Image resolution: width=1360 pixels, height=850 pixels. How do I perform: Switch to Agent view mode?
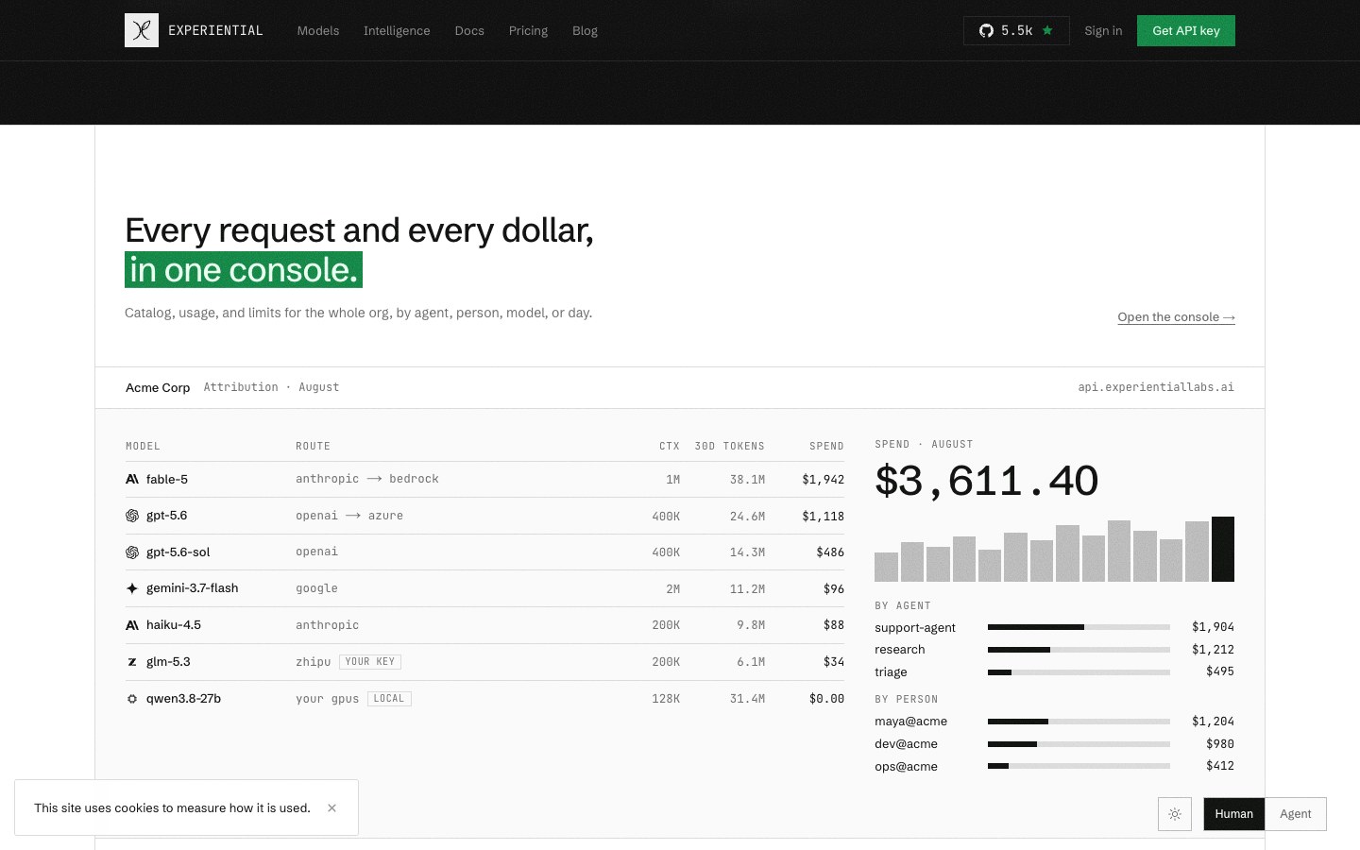pyautogui.click(x=1296, y=814)
